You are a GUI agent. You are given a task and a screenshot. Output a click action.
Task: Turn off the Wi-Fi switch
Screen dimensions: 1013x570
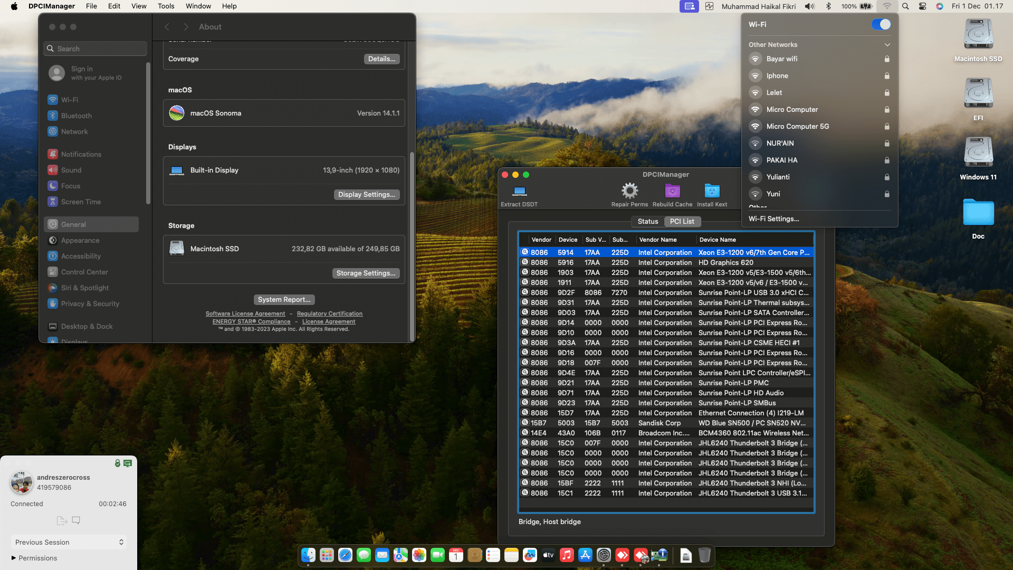tap(881, 24)
